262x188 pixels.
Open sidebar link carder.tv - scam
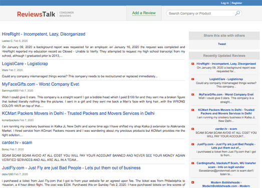tap(226, 129)
